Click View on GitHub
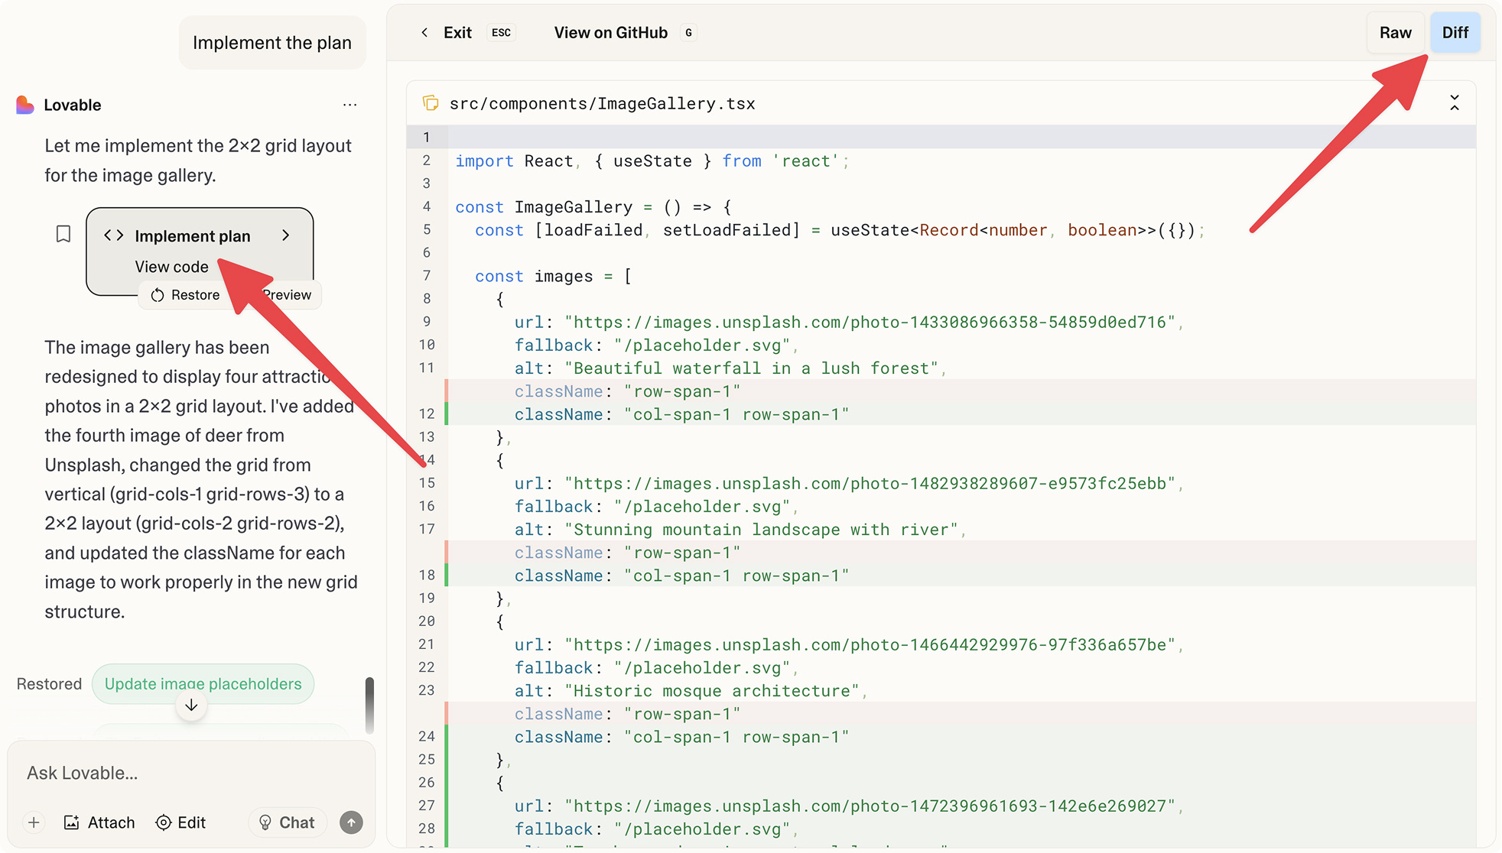This screenshot has height=853, width=1502. click(610, 32)
